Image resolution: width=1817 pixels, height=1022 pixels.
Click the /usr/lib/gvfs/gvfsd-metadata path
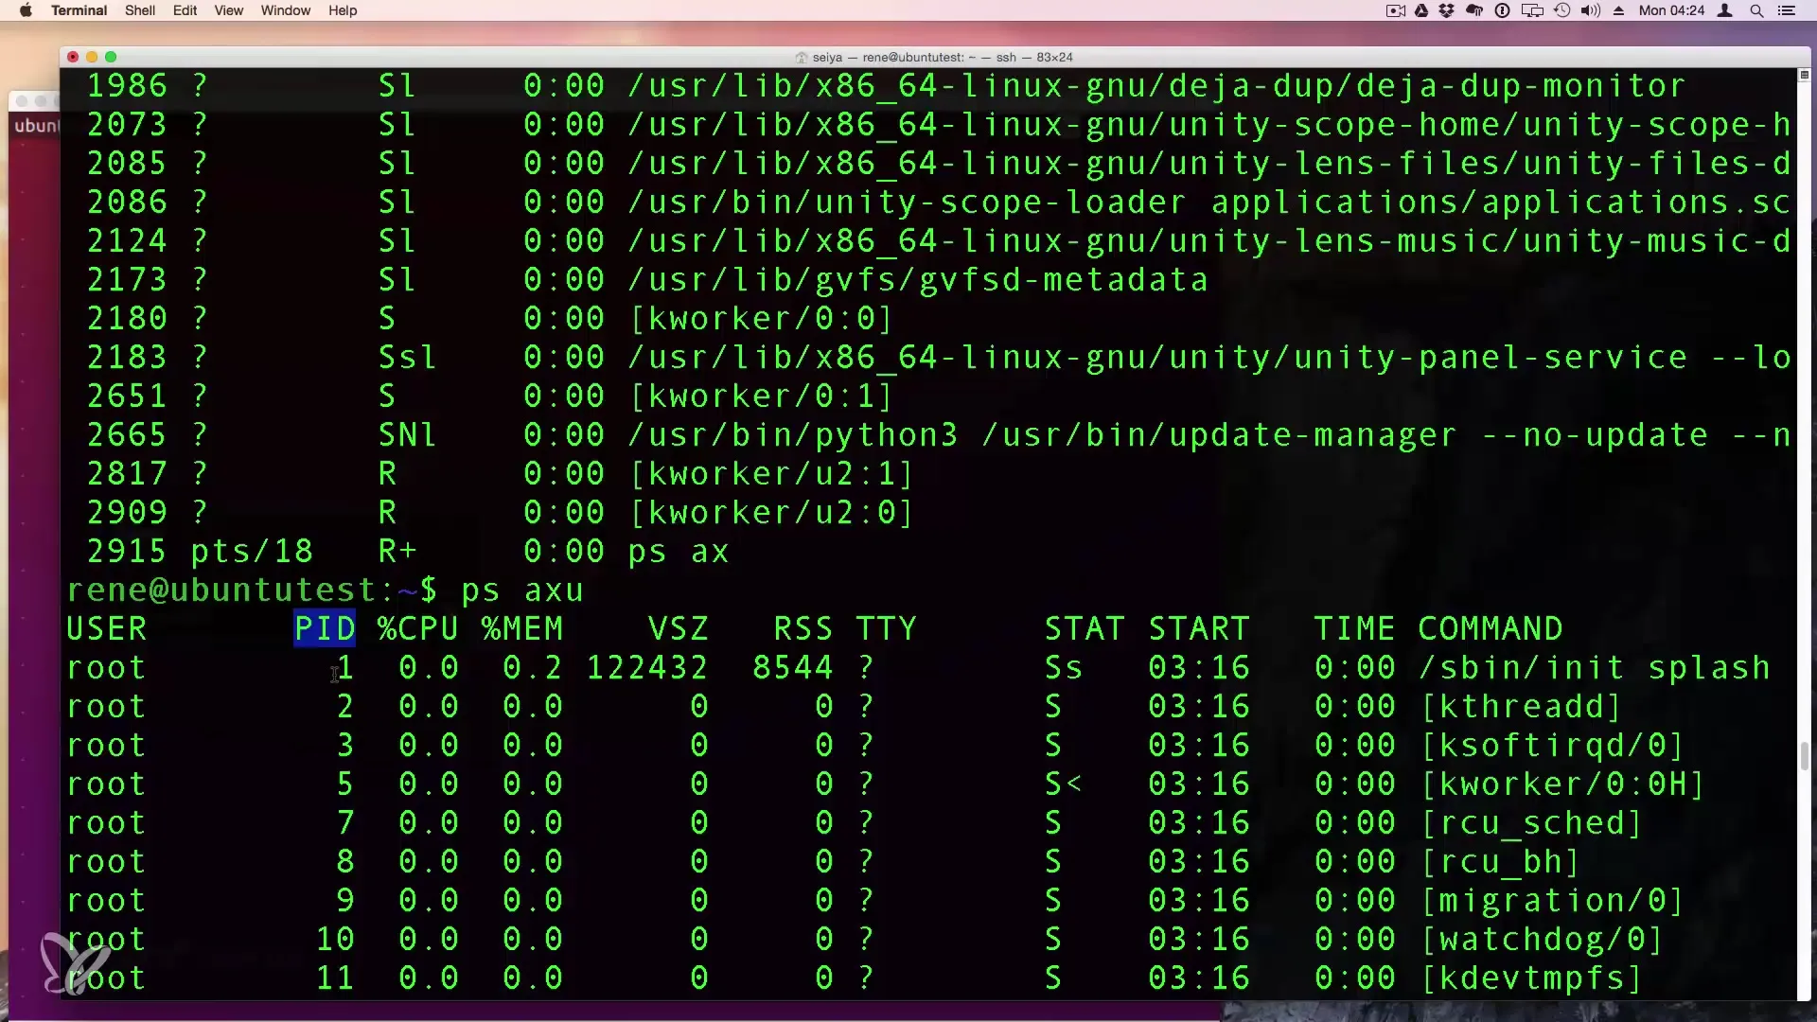click(x=918, y=279)
